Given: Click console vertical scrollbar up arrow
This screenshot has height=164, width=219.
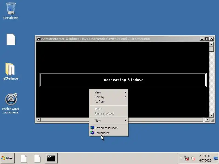Looking at the screenshot, I should [x=211, y=44].
